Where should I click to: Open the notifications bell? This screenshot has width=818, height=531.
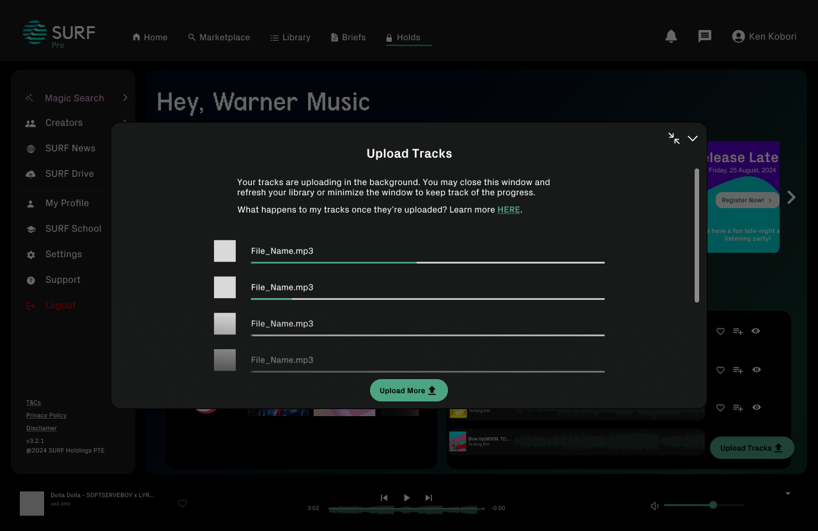[671, 36]
